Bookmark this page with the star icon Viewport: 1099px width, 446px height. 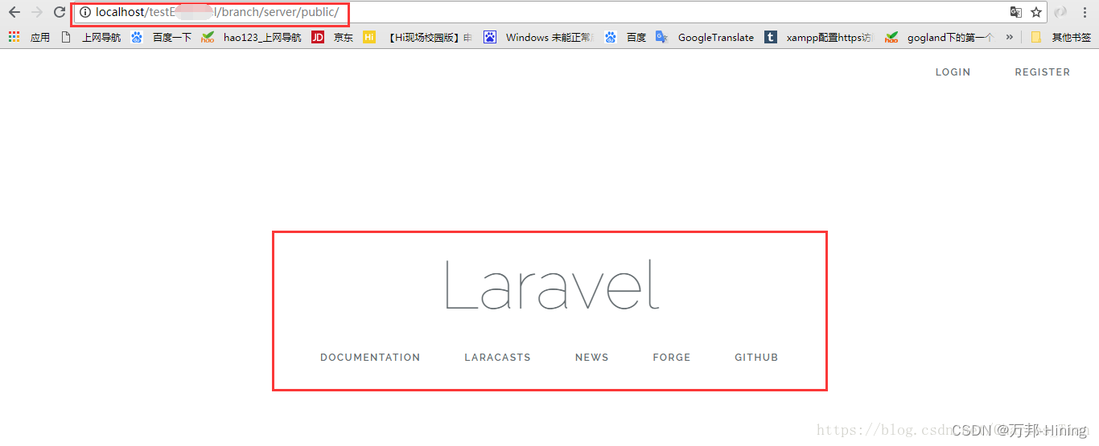[1036, 12]
